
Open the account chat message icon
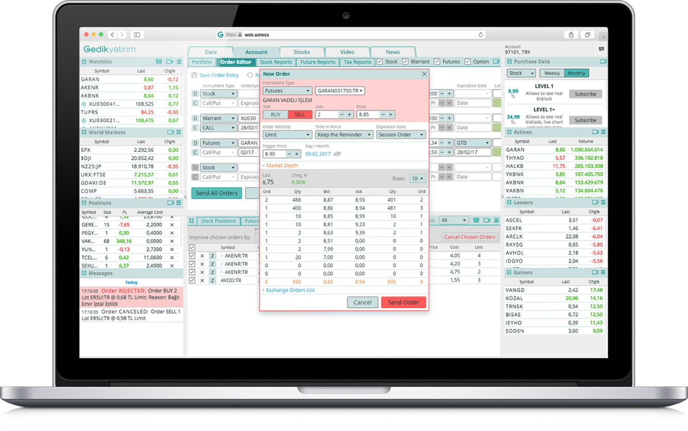click(x=601, y=49)
